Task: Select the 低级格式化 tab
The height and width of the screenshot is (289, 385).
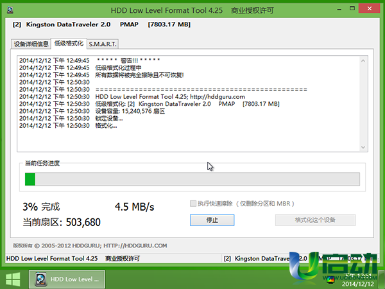Action: 69,44
